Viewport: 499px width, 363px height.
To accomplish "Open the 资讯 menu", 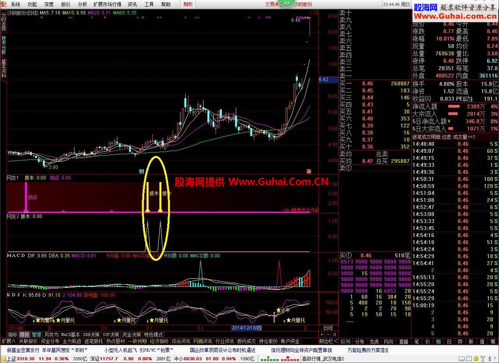I will [x=133, y=4].
